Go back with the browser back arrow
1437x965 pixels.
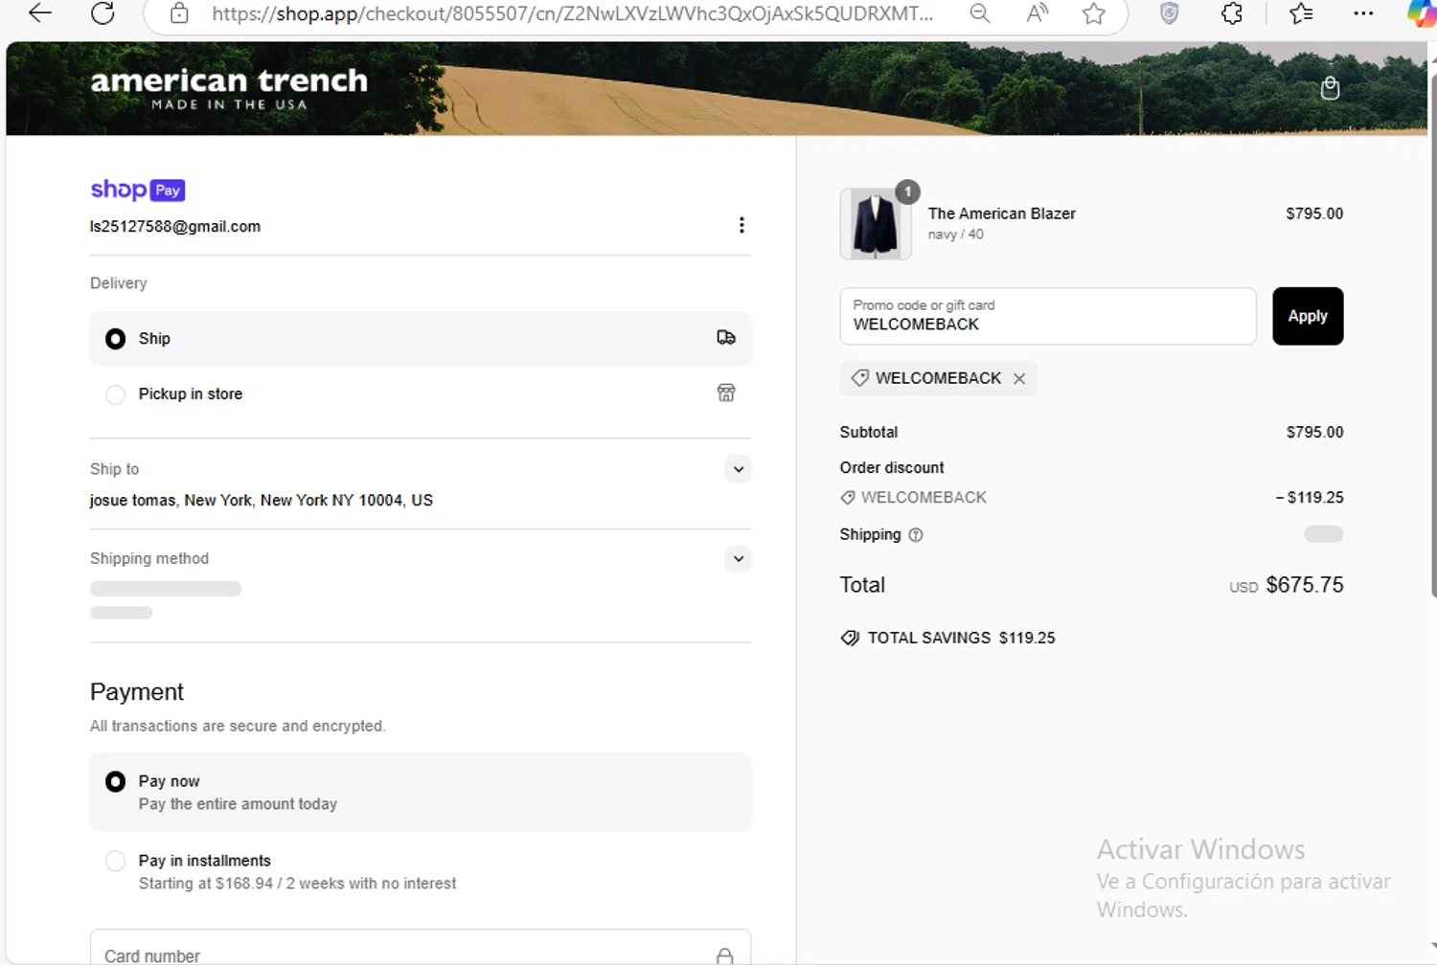tap(40, 13)
